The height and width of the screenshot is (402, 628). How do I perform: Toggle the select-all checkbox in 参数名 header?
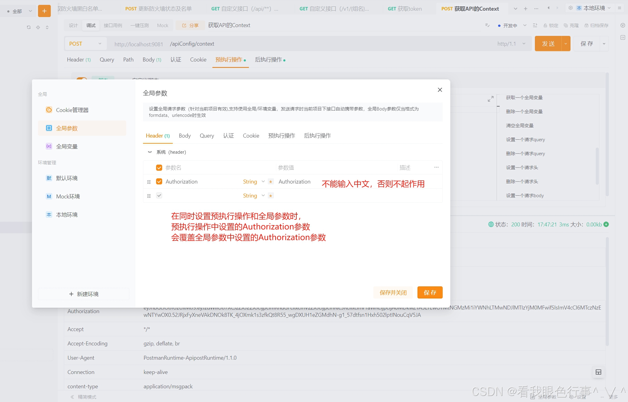click(159, 167)
